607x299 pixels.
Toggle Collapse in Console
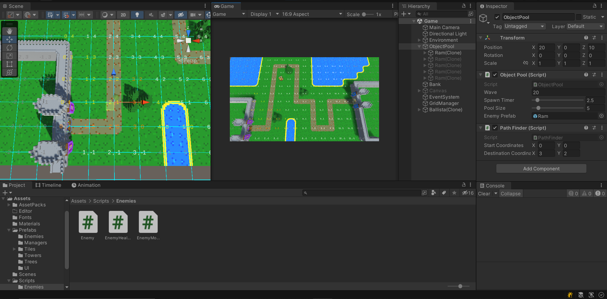[x=510, y=193]
